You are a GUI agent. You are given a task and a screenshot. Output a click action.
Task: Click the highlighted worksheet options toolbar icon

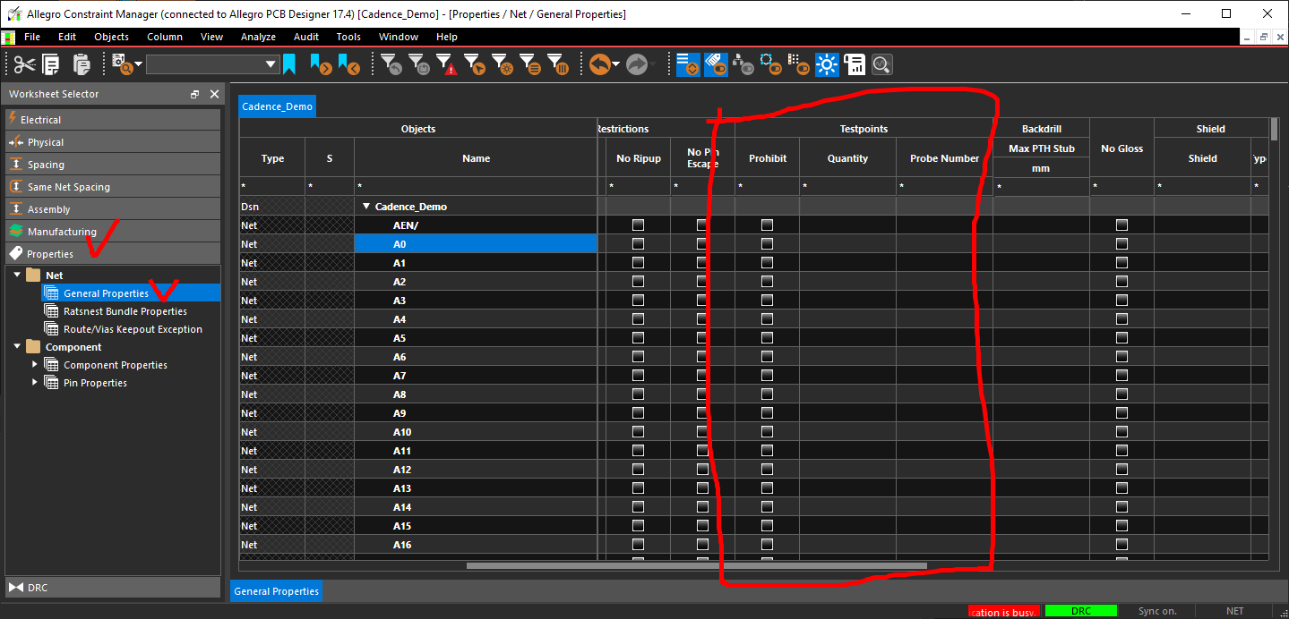coord(688,64)
